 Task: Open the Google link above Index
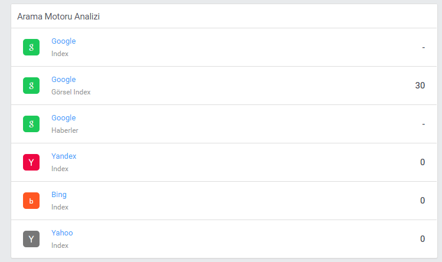click(x=63, y=41)
